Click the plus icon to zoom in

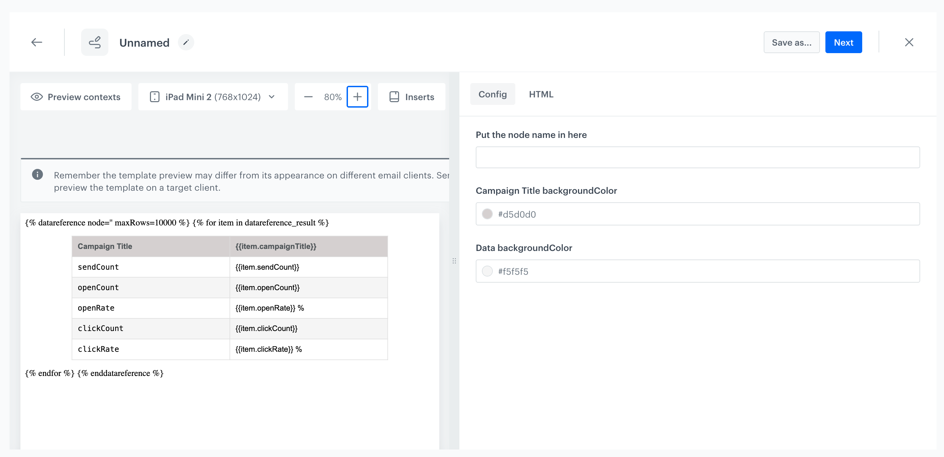[x=357, y=97]
